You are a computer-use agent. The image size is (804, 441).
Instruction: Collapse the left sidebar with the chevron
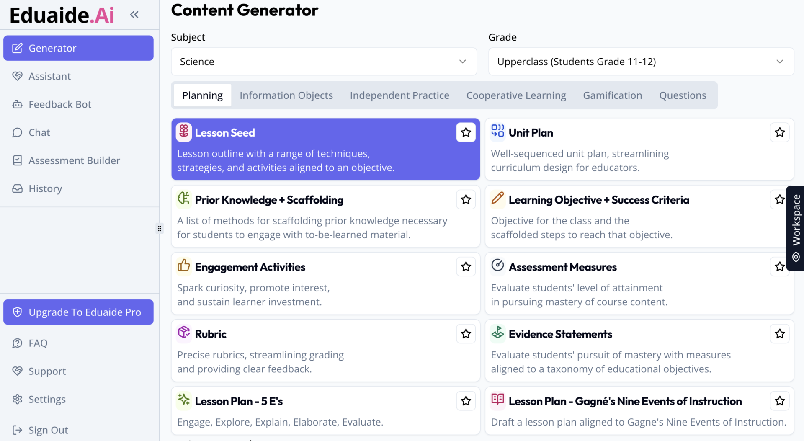click(134, 14)
